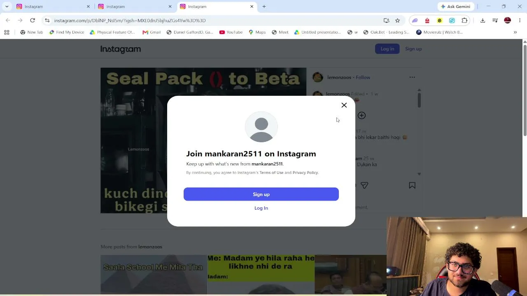Open the YouTube bookmark
527x296 pixels.
coord(231,32)
